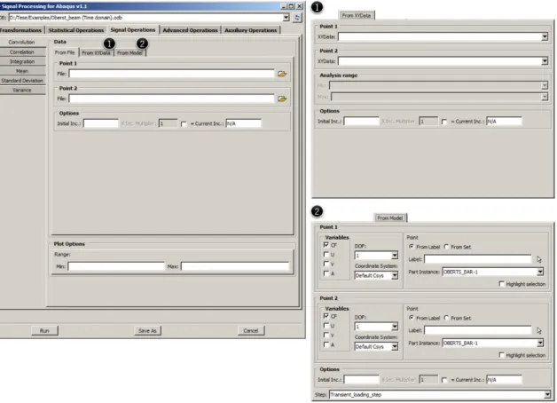Select From Label radio for Point 1
The height and width of the screenshot is (403, 557).
click(x=412, y=247)
